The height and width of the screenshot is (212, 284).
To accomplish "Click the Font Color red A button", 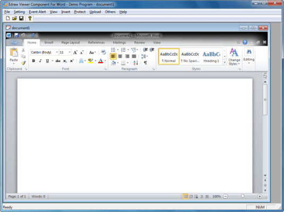I will pyautogui.click(x=100, y=61).
